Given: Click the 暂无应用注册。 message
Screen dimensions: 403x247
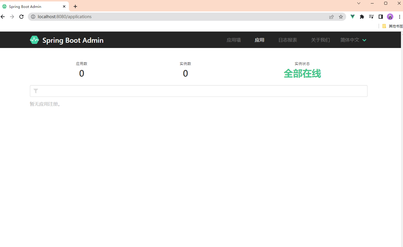Looking at the screenshot, I should point(46,104).
